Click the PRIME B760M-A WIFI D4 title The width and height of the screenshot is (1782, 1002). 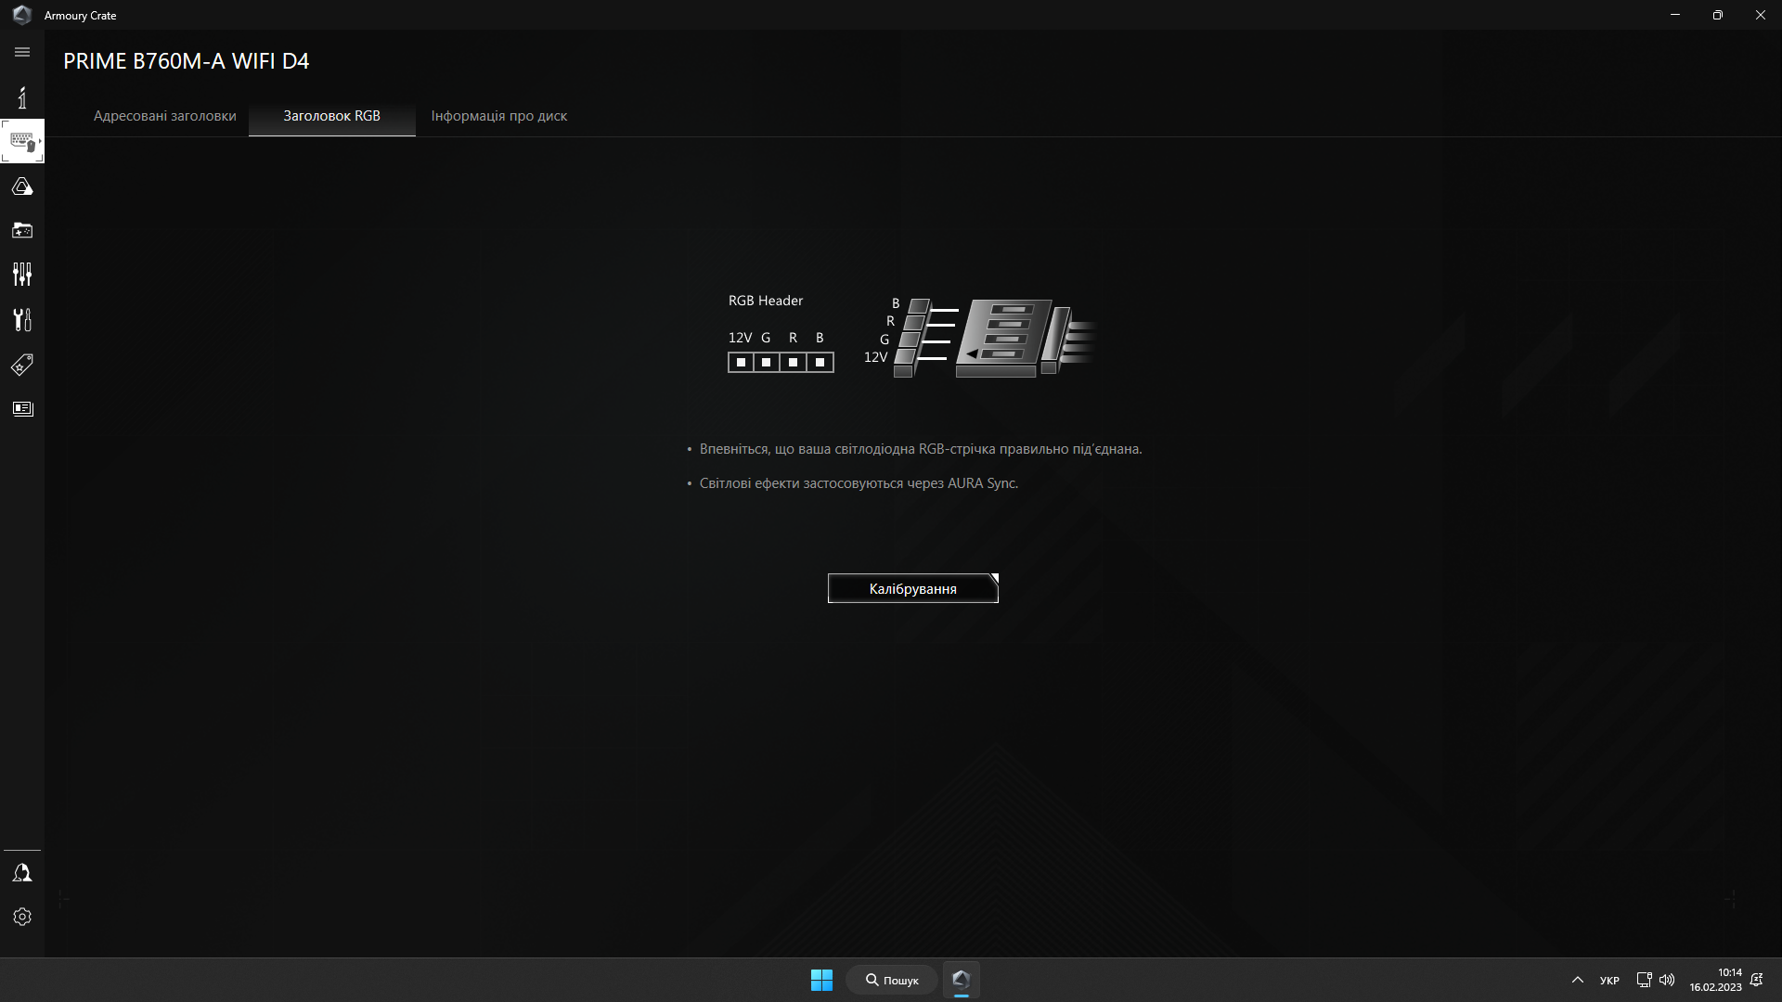[187, 61]
